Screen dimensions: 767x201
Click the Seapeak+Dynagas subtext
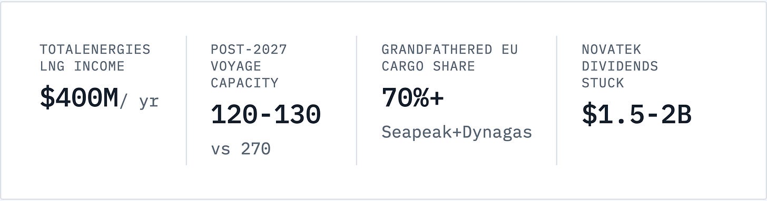coord(457,132)
